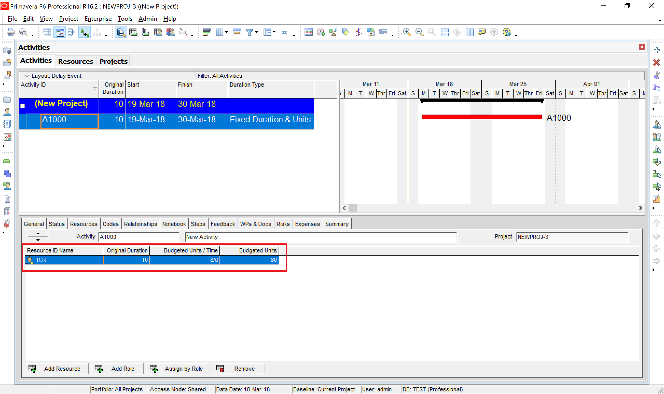Viewport: 664px width, 394px height.
Task: Click the Gantt chart horizontal scrollbar thumb
Action: pyautogui.click(x=353, y=208)
